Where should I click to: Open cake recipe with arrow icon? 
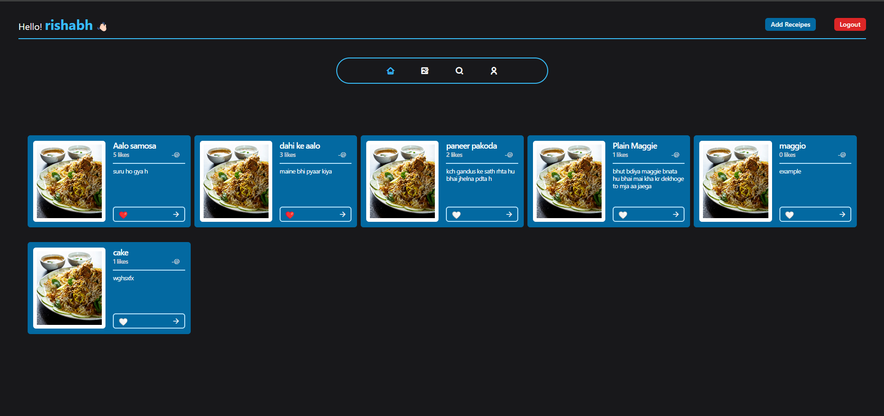[176, 321]
